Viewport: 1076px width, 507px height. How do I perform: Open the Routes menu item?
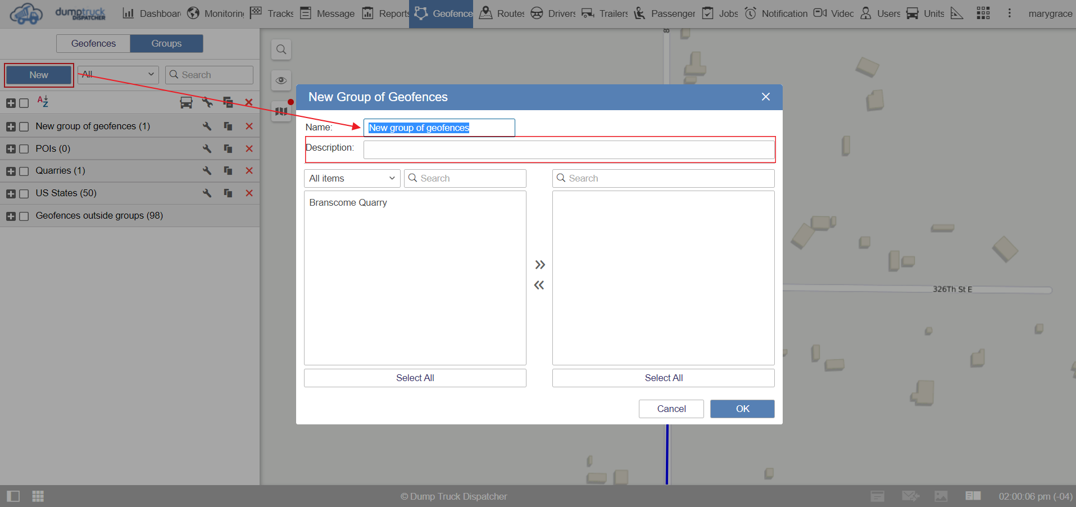tap(502, 13)
